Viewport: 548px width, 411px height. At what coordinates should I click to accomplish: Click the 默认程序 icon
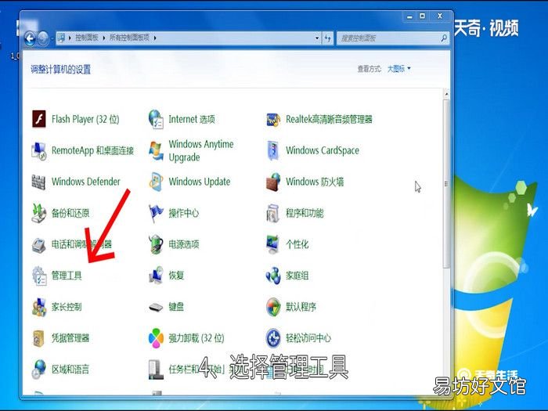point(273,307)
